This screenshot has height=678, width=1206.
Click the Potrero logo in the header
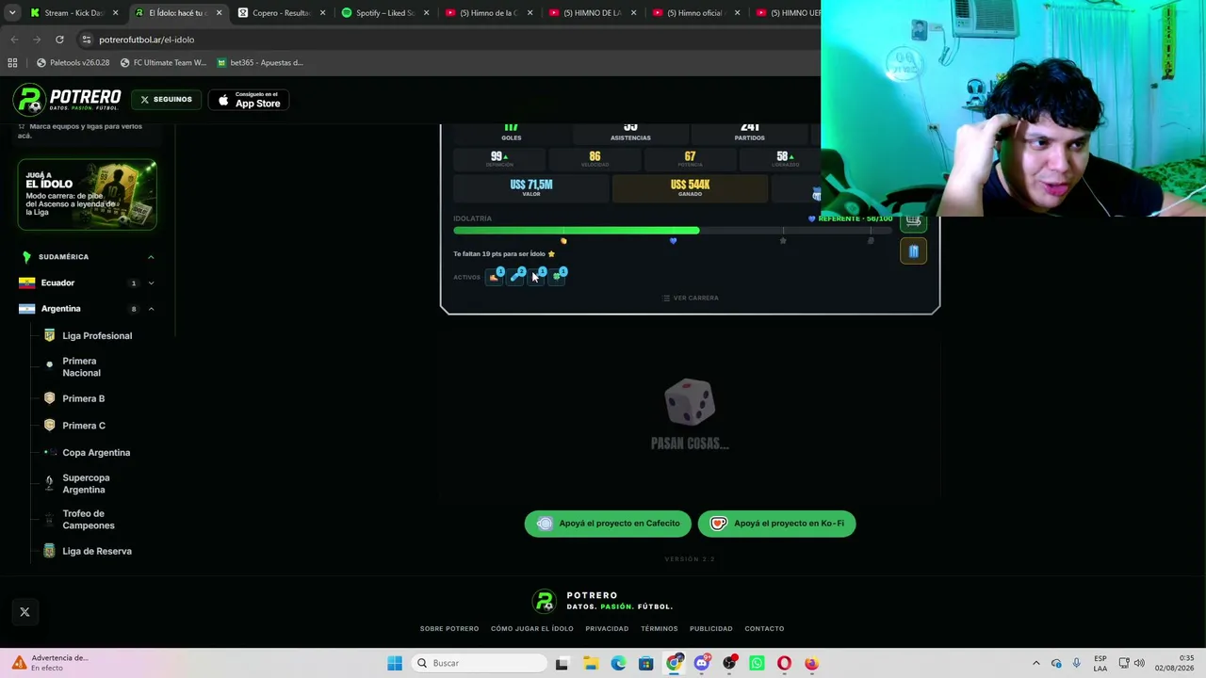[67, 99]
